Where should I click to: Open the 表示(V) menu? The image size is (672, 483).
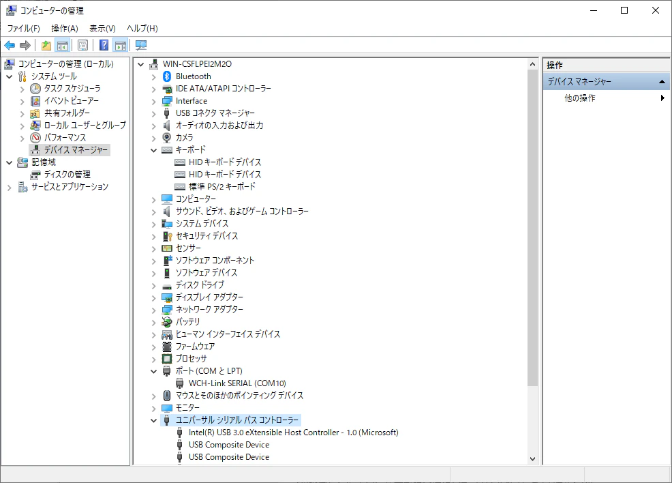pyautogui.click(x=102, y=28)
